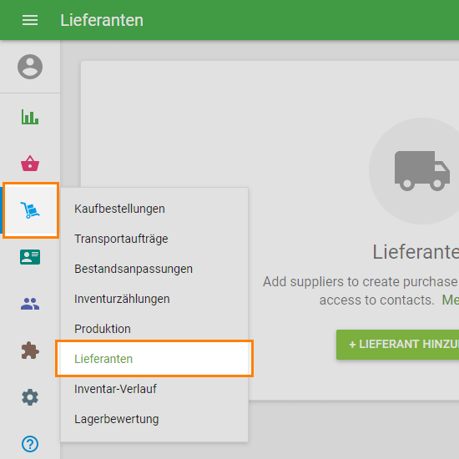
Task: Choose Transportaufträge from the submenu
Action: click(x=154, y=239)
